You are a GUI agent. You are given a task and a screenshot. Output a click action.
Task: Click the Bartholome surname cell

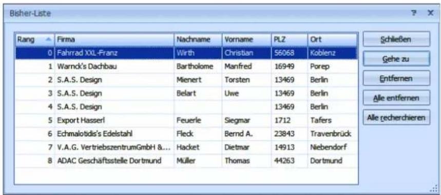pyautogui.click(x=198, y=67)
